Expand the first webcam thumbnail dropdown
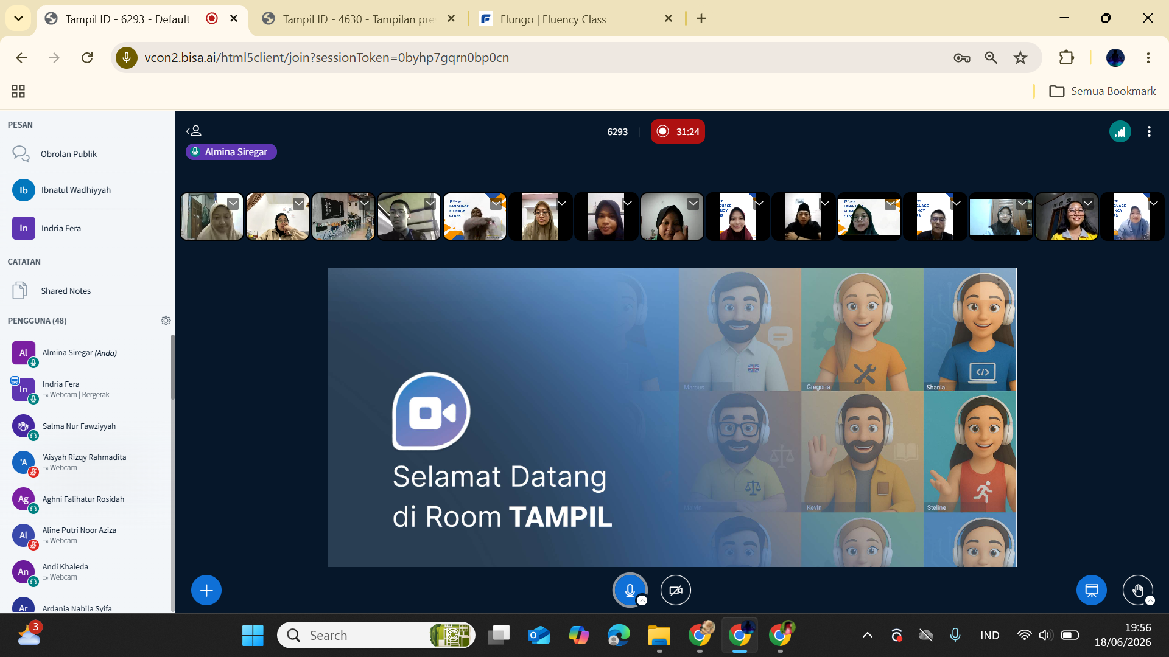Screen dimensions: 1169x657 tap(233, 203)
